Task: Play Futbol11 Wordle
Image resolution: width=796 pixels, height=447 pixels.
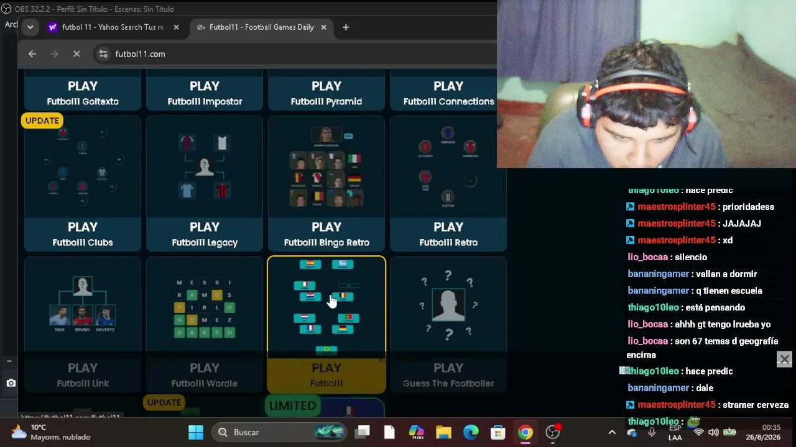Action: pos(205,375)
